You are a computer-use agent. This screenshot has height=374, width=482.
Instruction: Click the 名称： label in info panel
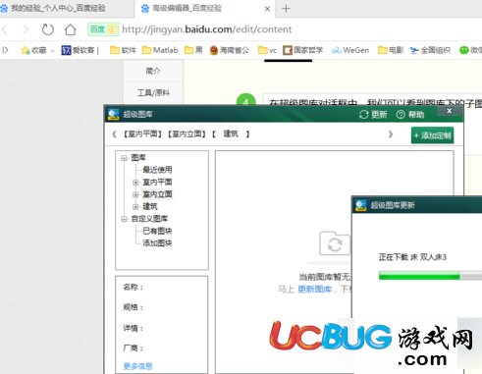point(134,288)
